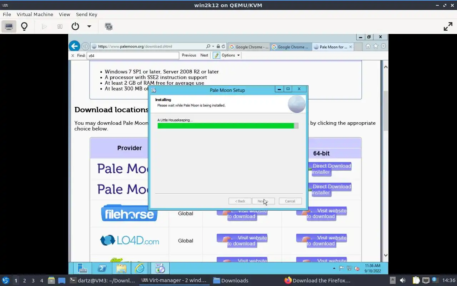Image resolution: width=457 pixels, height=286 pixels.
Task: Open IE Tools gear icon
Action: pos(383,46)
